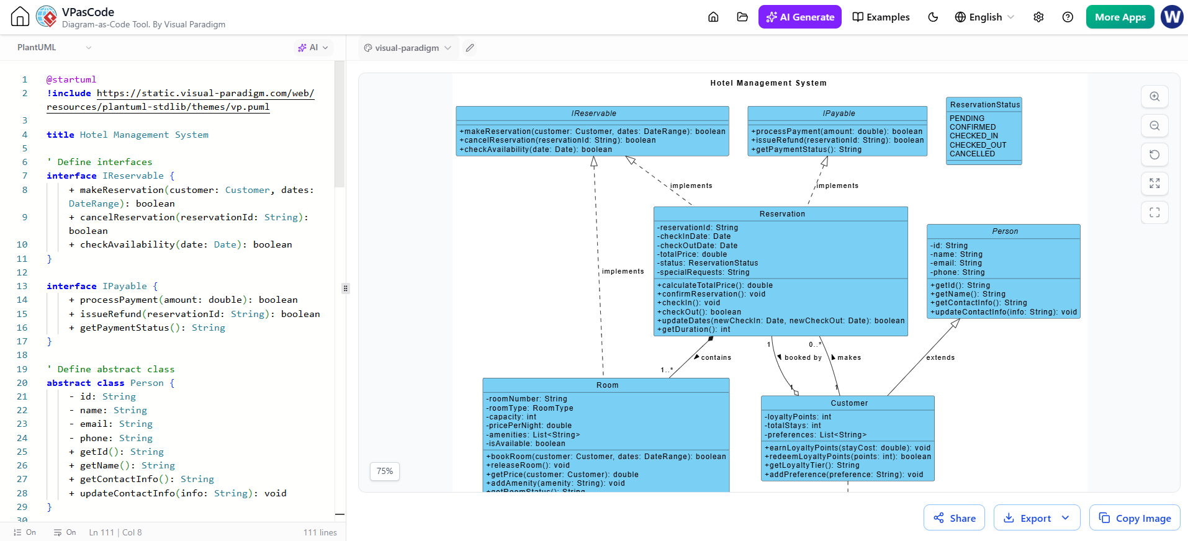Click the Person class header in diagram
The image size is (1188, 541).
(x=1004, y=231)
